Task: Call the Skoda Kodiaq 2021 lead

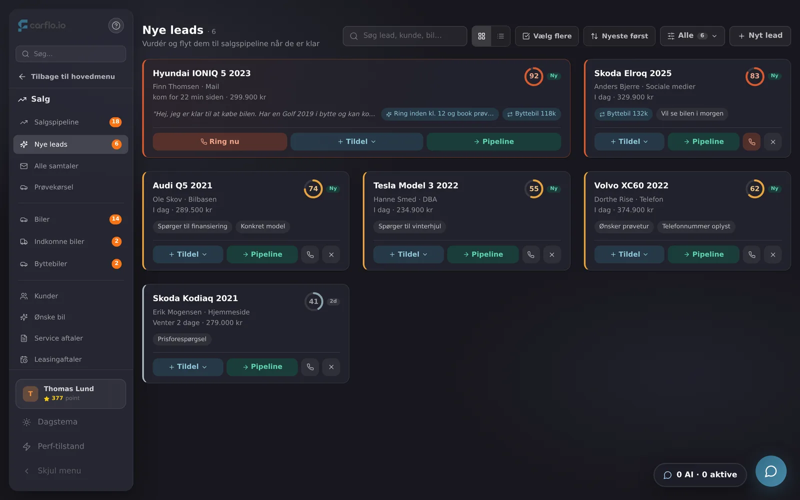Action: point(310,367)
